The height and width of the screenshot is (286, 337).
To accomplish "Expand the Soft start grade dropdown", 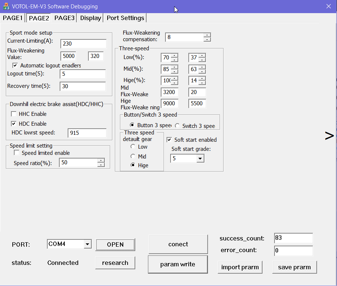I will tap(200, 158).
